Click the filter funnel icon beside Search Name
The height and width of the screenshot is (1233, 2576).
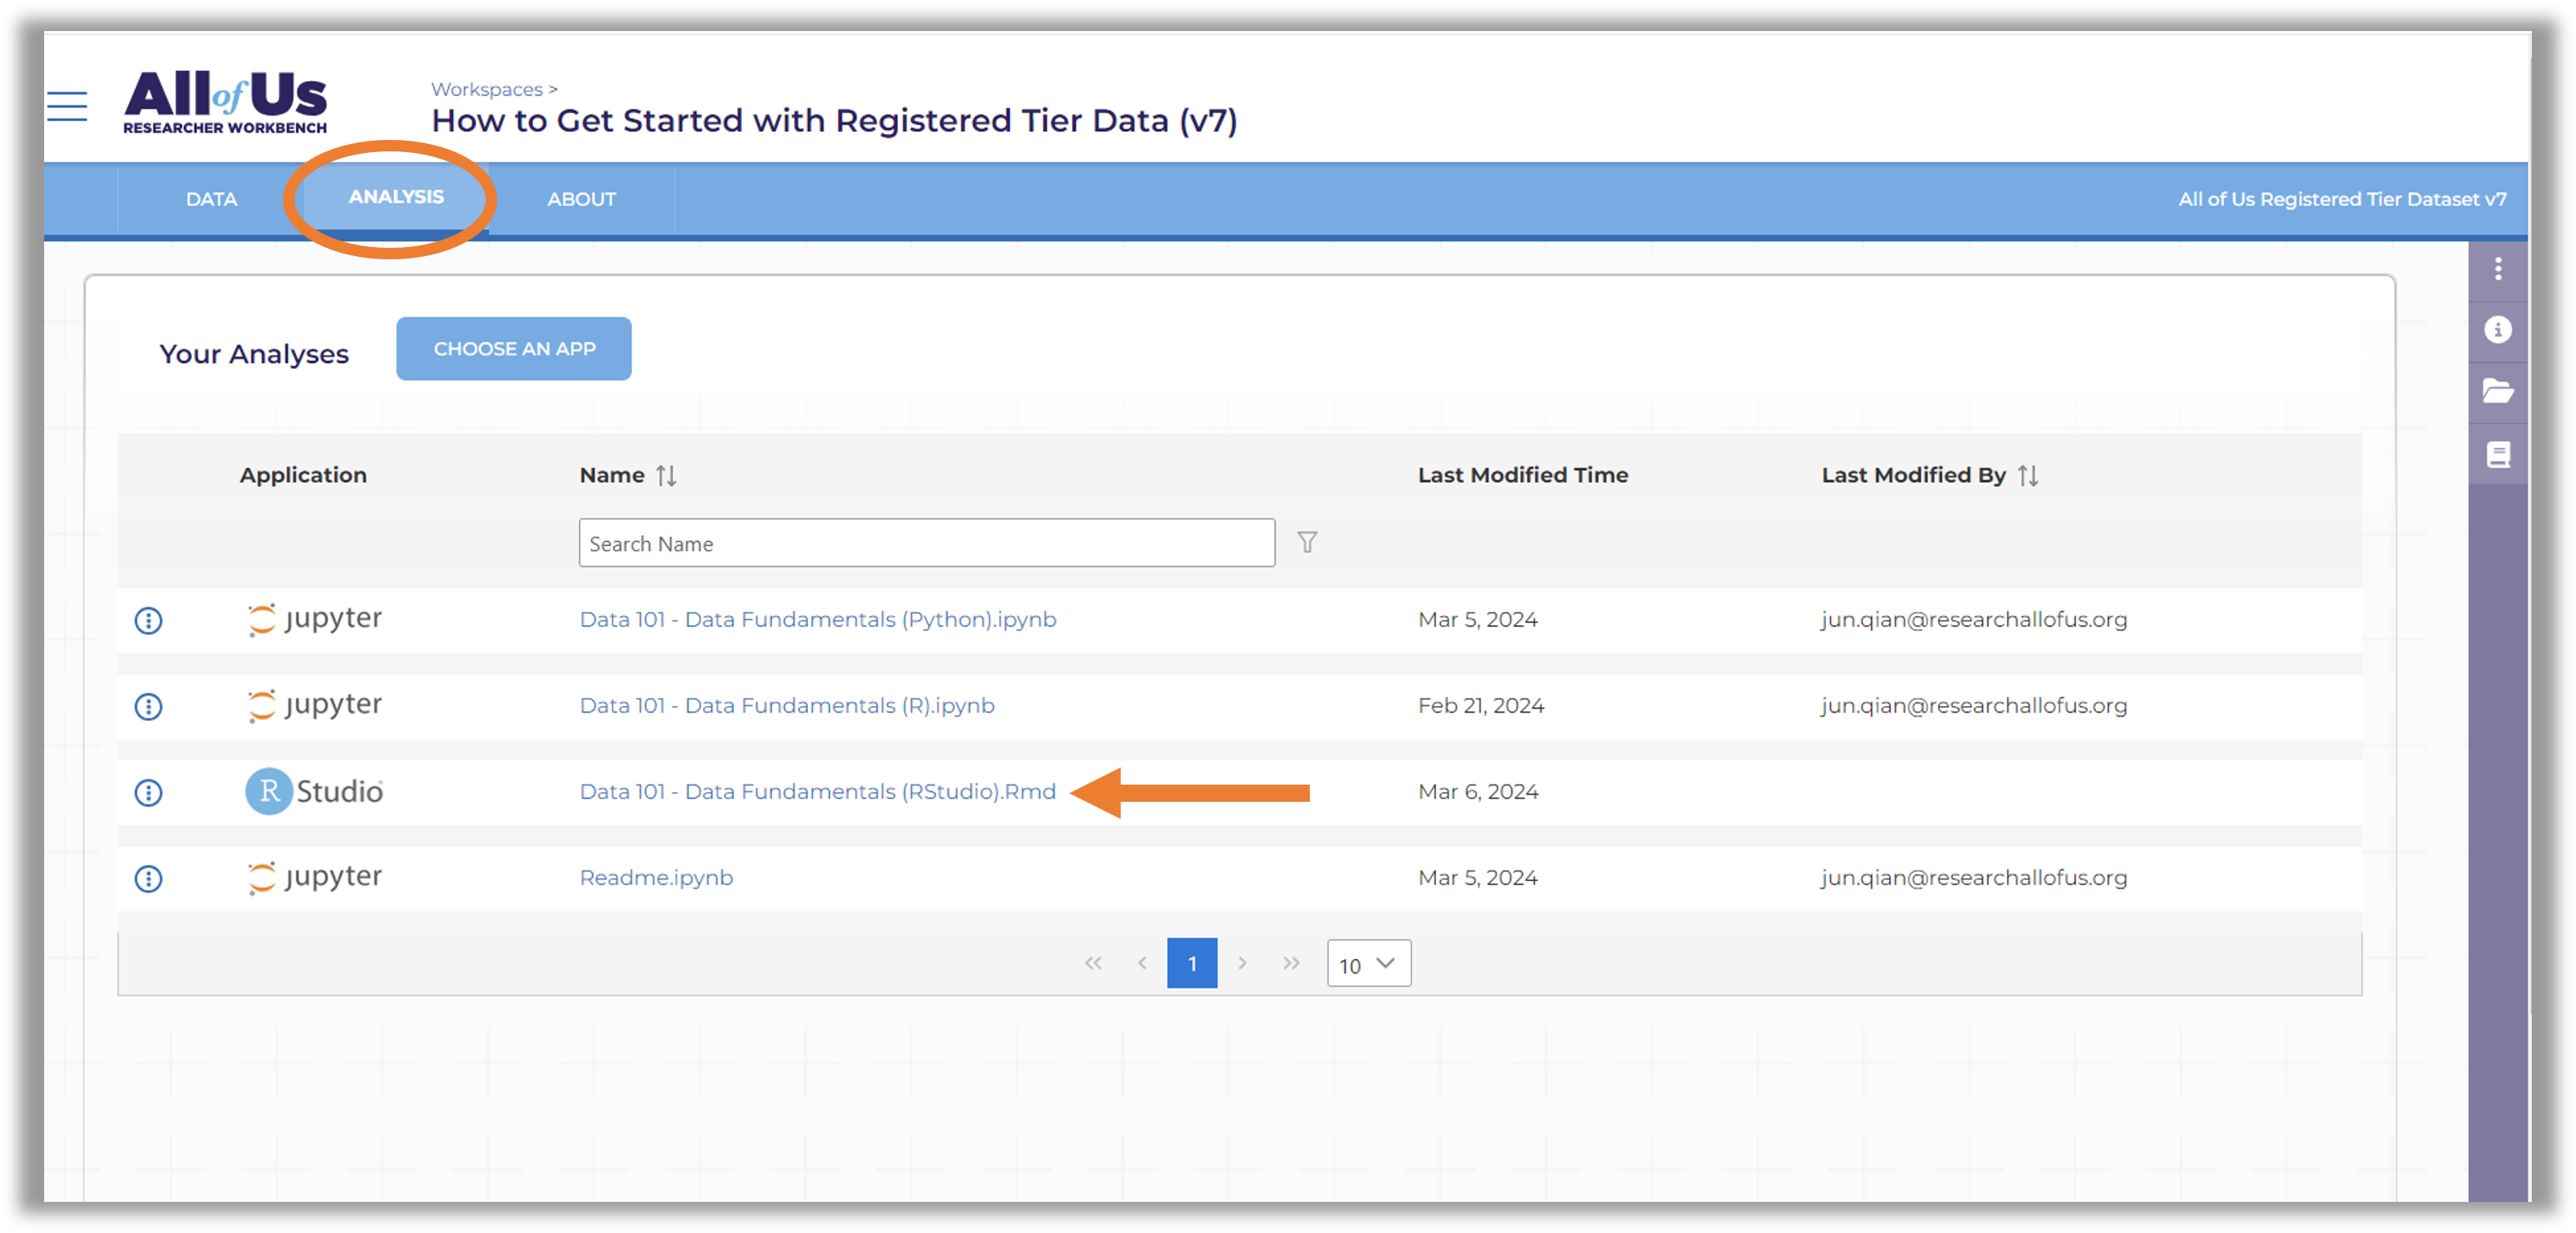click(1307, 542)
